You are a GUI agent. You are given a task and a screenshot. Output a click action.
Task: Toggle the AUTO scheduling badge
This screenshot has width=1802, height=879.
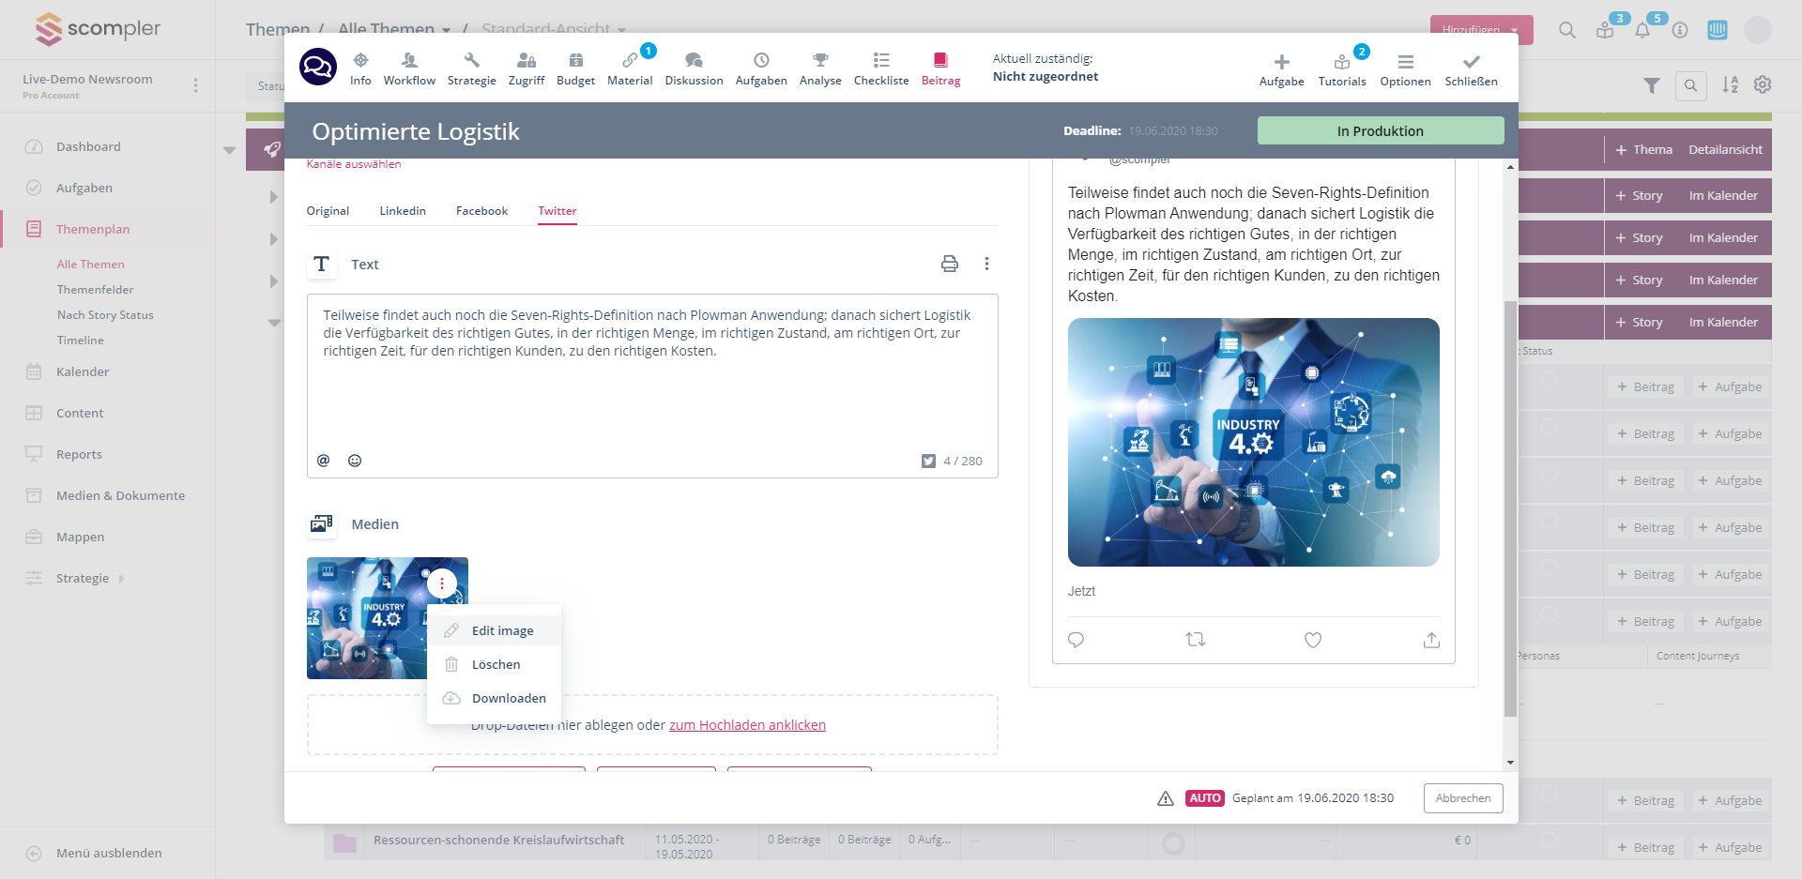pos(1204,798)
